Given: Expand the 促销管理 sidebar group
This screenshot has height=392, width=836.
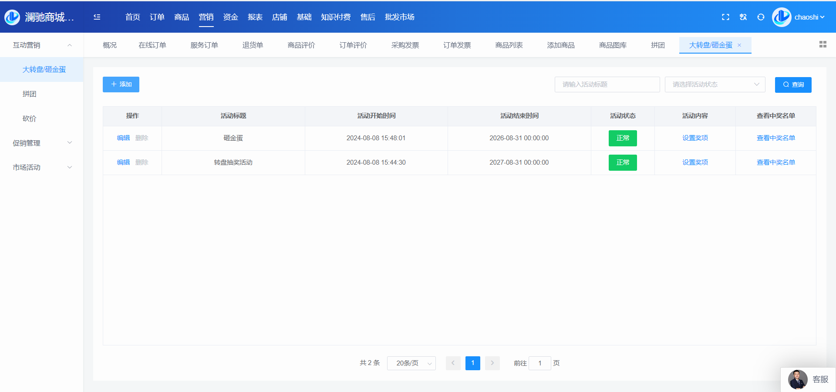Looking at the screenshot, I should [42, 143].
